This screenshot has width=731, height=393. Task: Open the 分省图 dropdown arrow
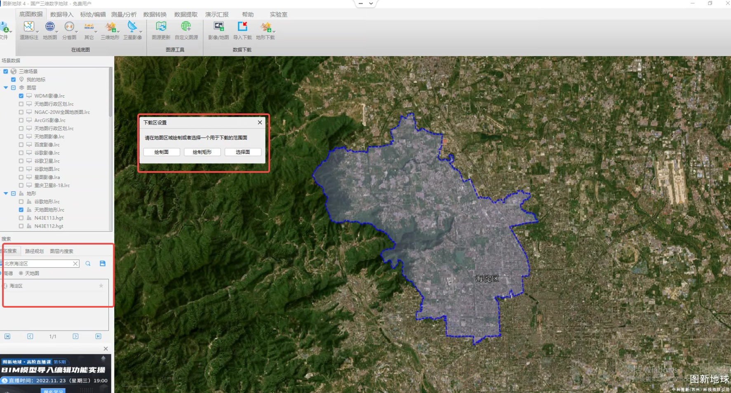point(76,32)
